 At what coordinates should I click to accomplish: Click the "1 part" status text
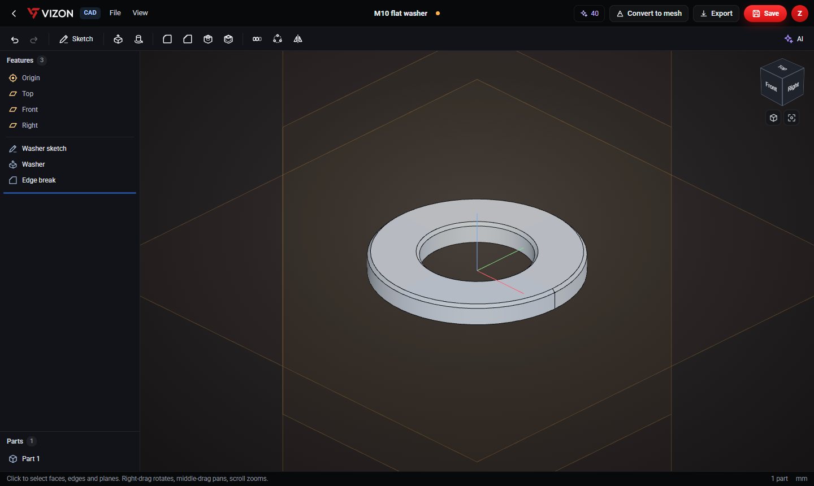(779, 479)
